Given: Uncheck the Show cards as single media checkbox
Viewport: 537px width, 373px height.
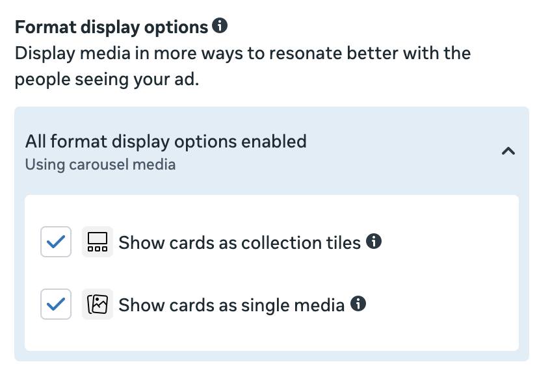Looking at the screenshot, I should pyautogui.click(x=56, y=304).
